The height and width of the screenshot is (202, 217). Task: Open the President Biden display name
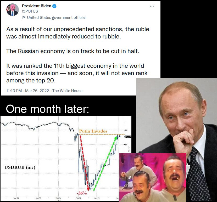36,6
